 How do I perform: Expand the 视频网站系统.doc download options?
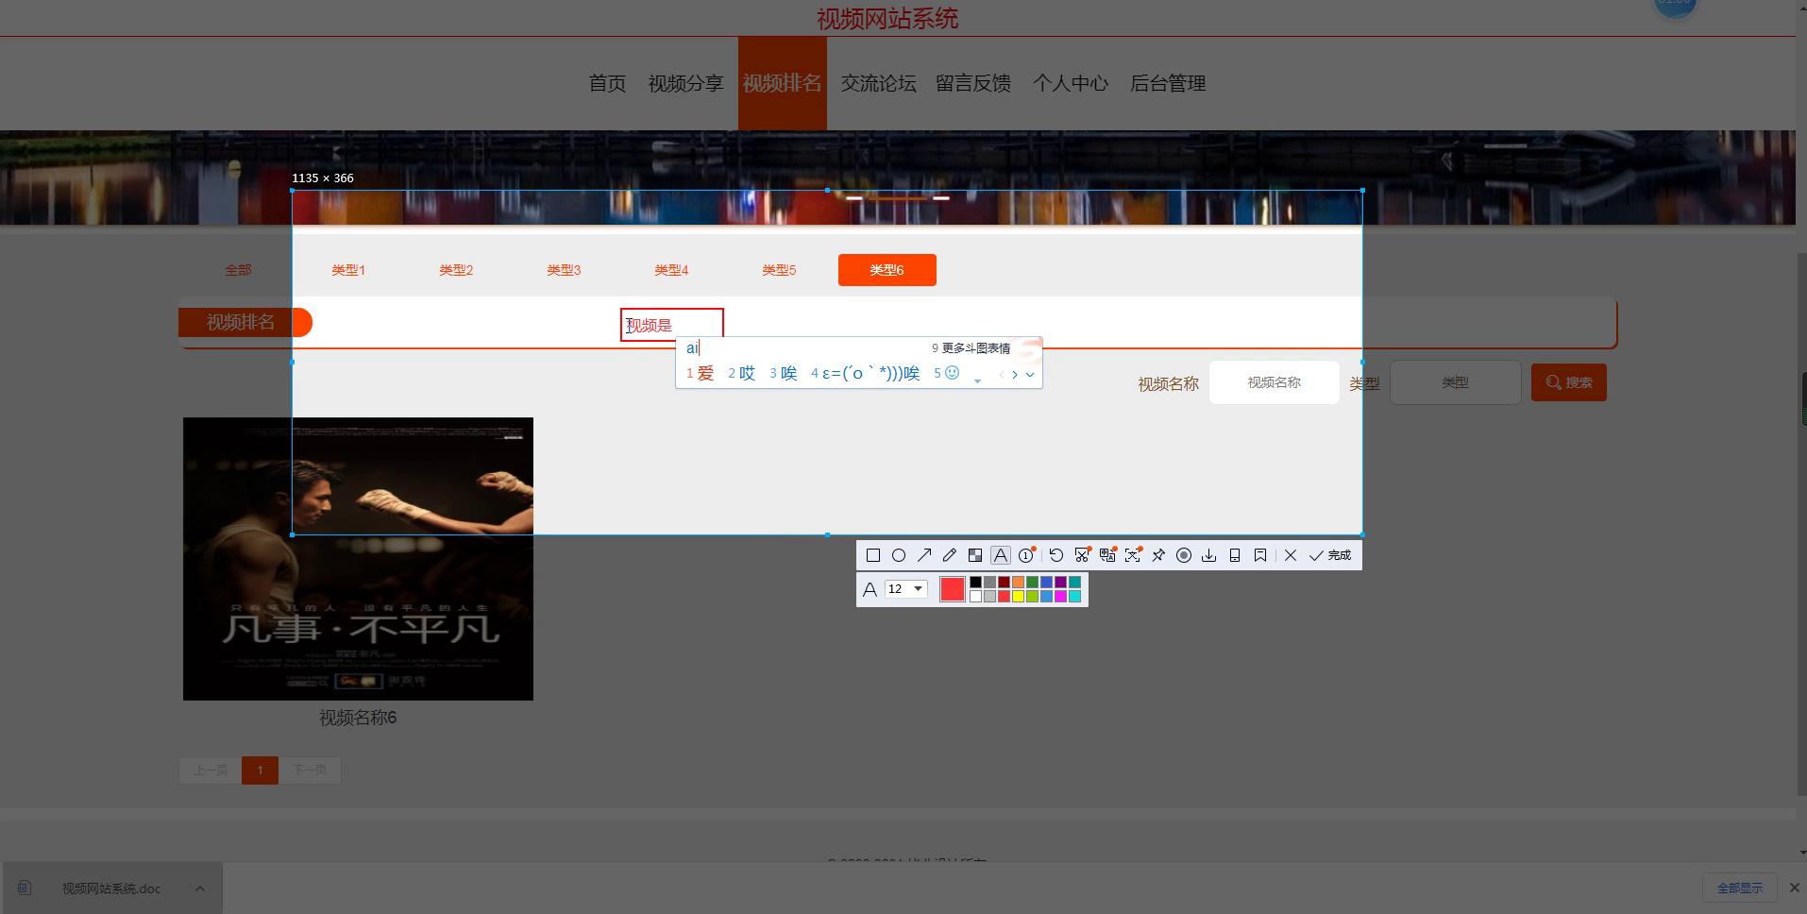pyautogui.click(x=199, y=889)
